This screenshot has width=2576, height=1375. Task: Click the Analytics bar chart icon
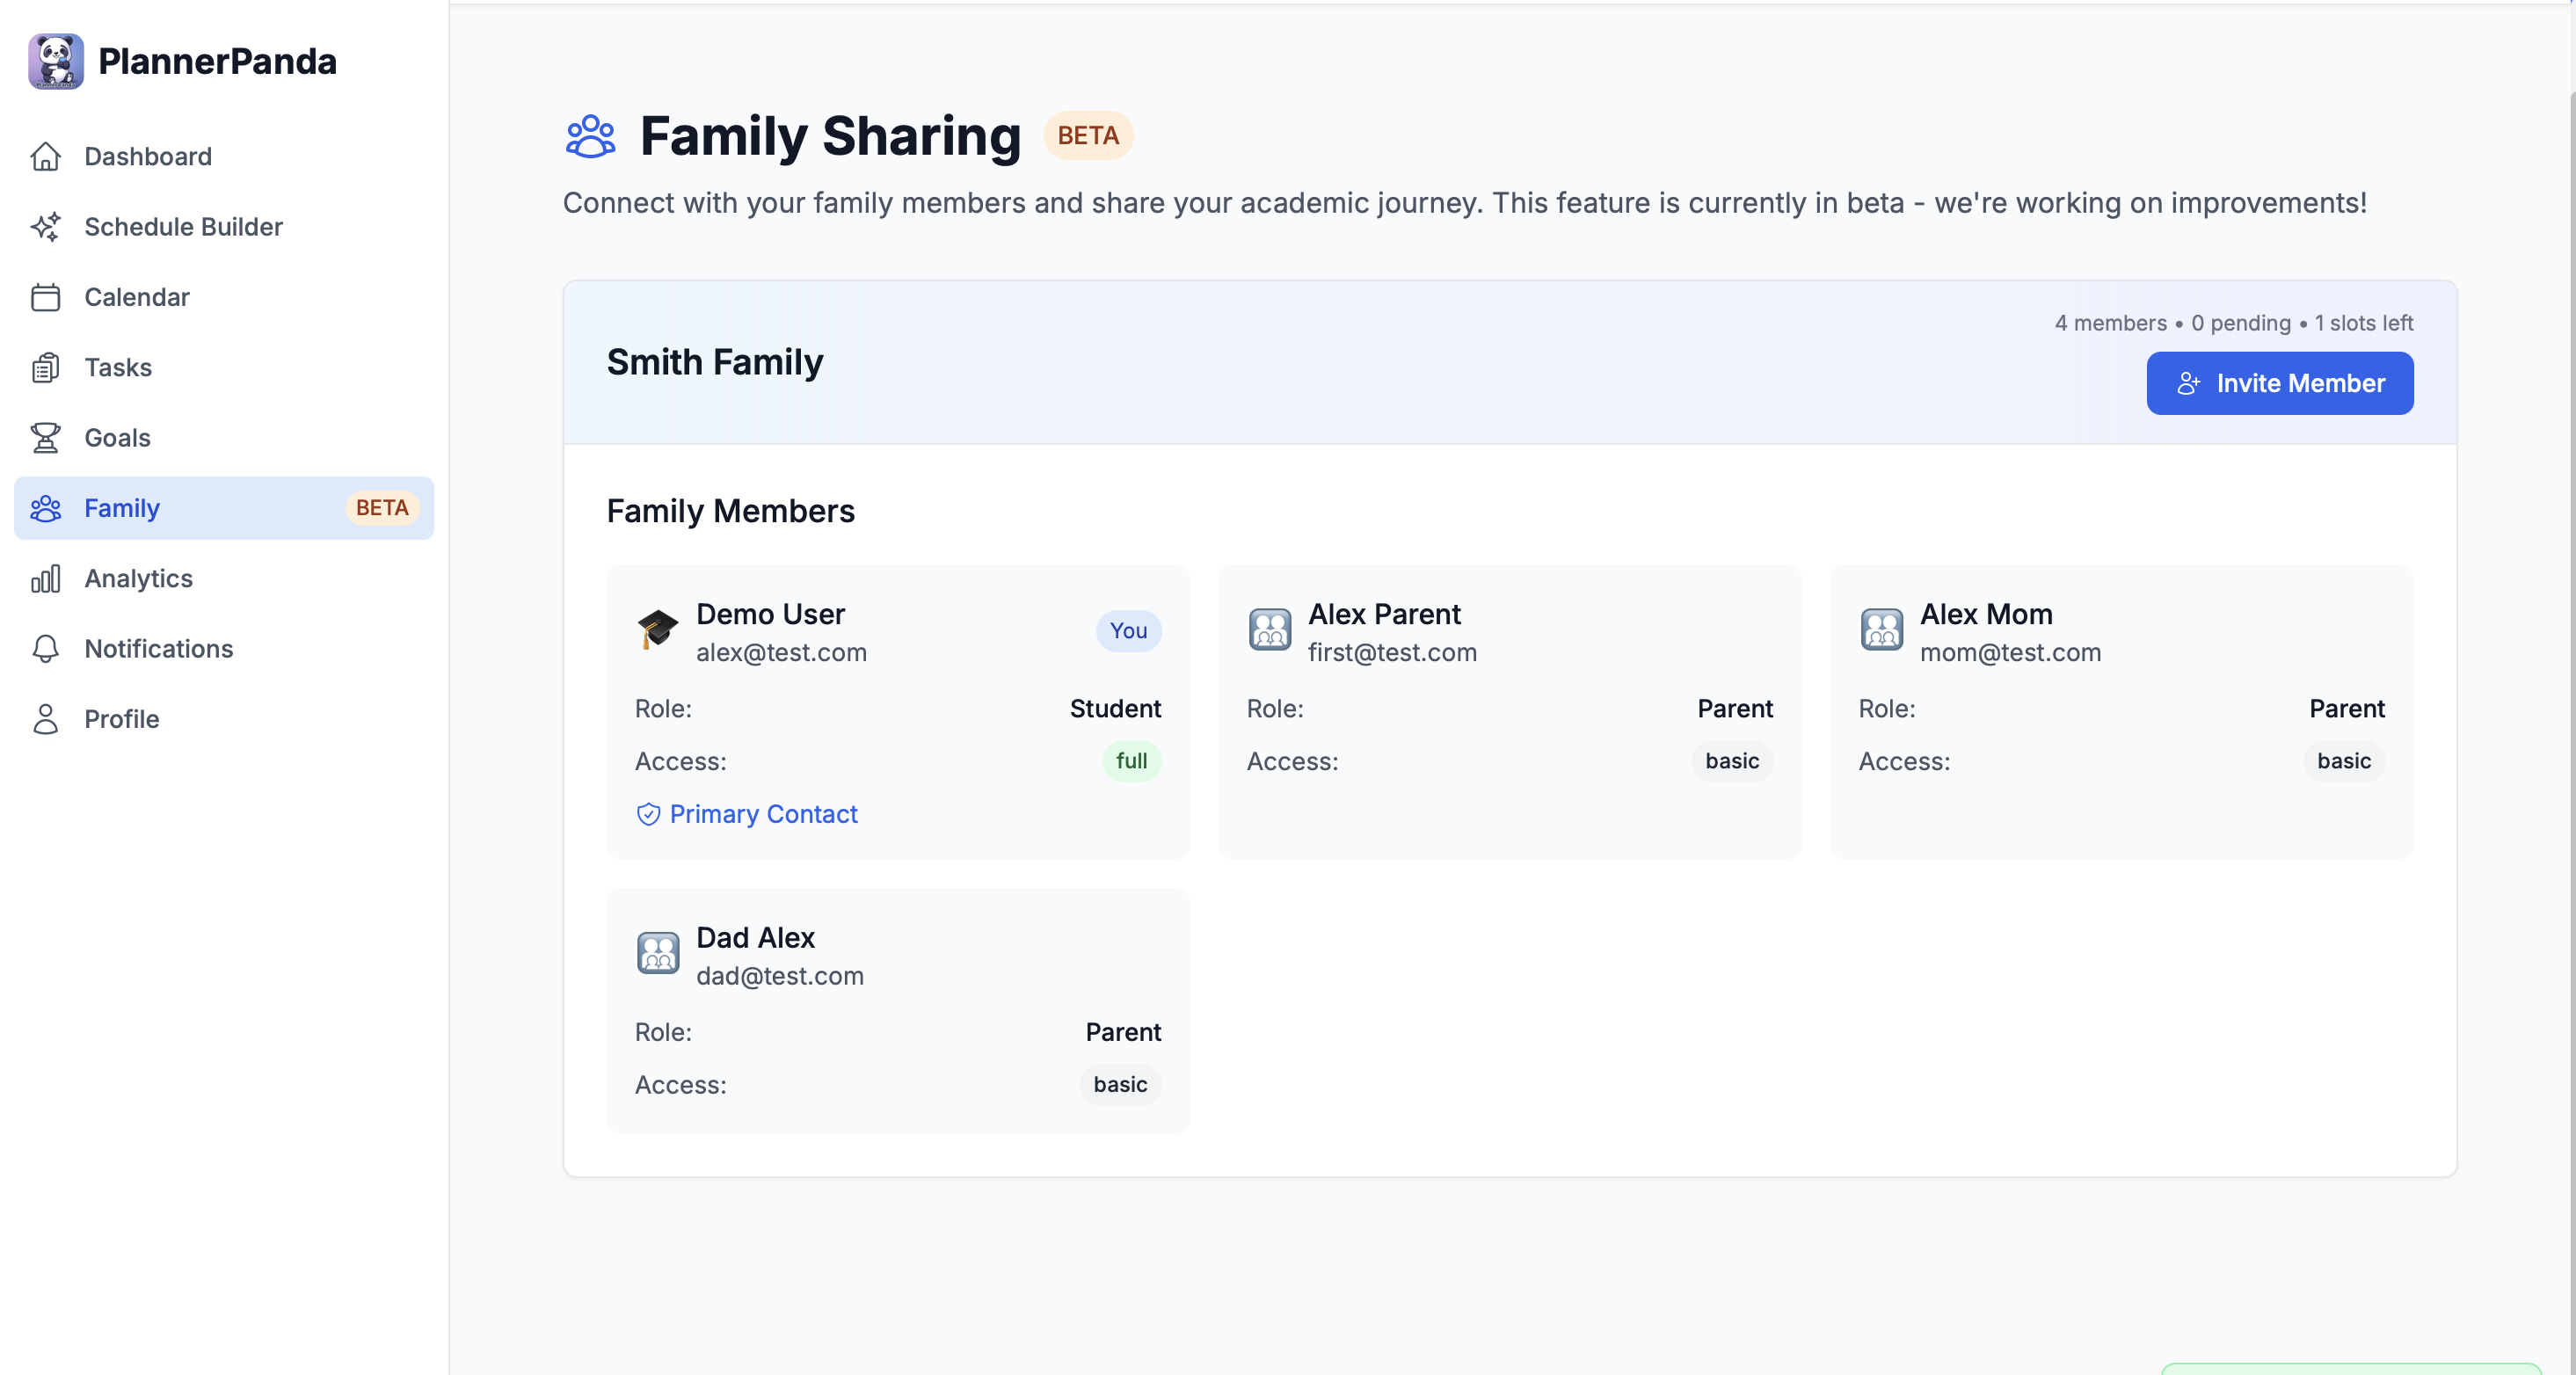pyautogui.click(x=46, y=579)
